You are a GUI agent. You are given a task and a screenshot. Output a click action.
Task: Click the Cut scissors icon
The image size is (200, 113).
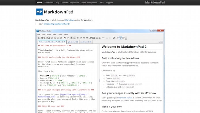tap(52, 38)
